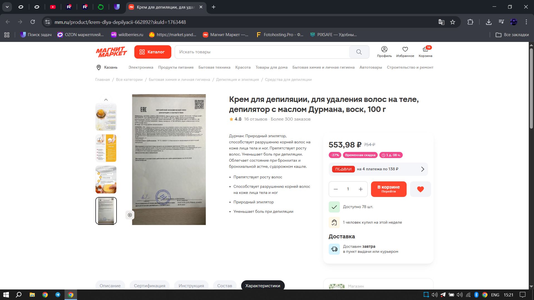Increase quantity with the plus button
The image size is (534, 300).
(360, 189)
